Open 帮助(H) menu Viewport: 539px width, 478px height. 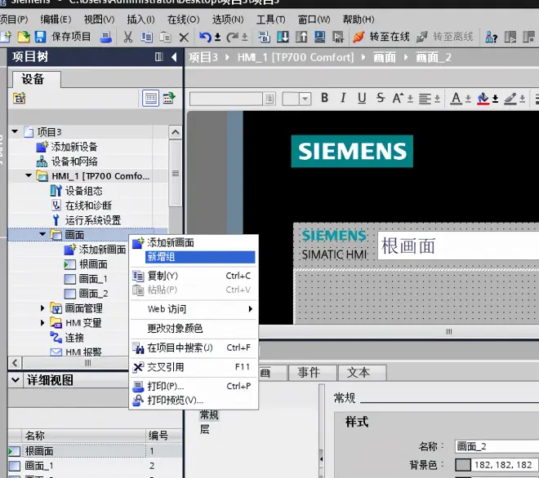click(x=359, y=20)
